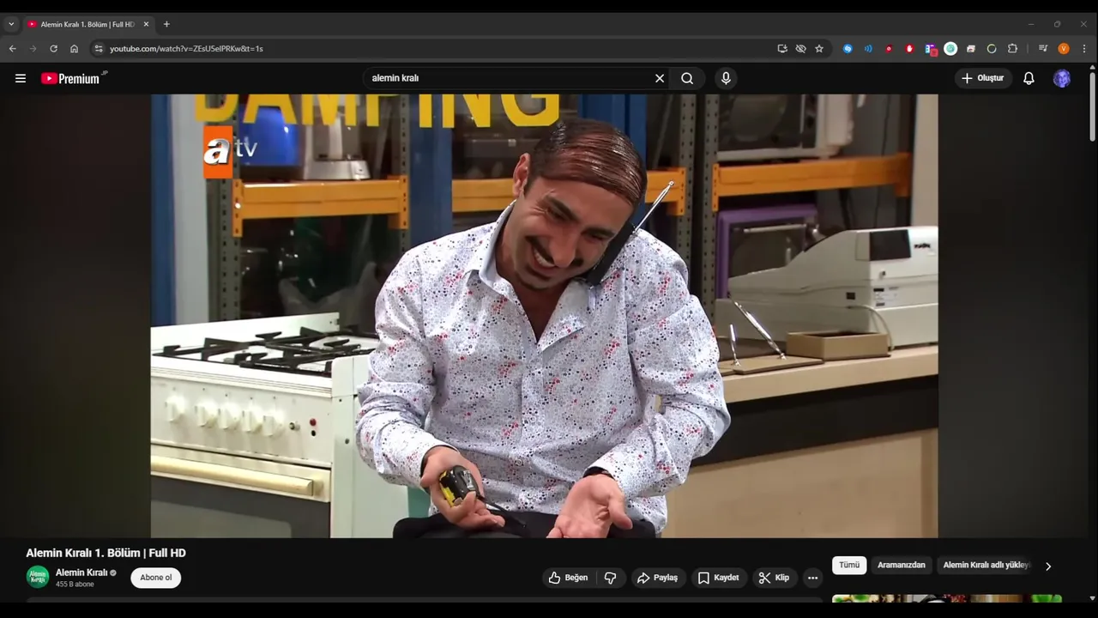Go to the browser Home page icon
The height and width of the screenshot is (618, 1098).
coord(75,49)
